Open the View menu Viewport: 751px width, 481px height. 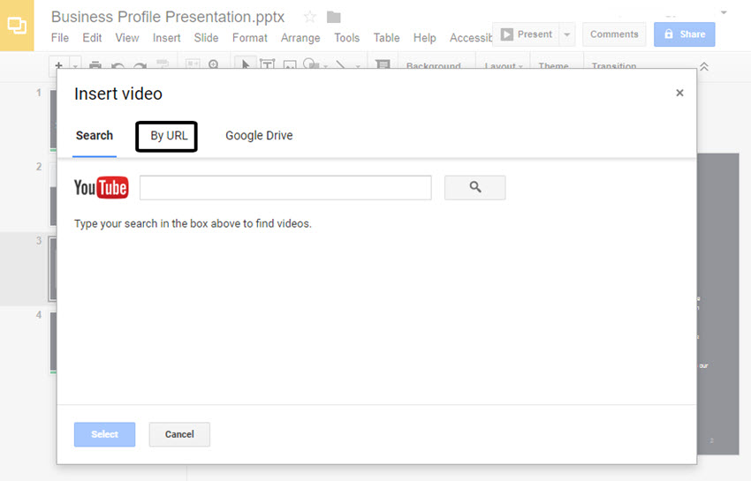127,38
